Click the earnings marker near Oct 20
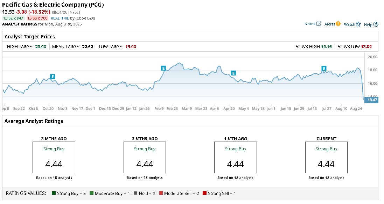This screenshot has height=204, width=384. (x=52, y=77)
